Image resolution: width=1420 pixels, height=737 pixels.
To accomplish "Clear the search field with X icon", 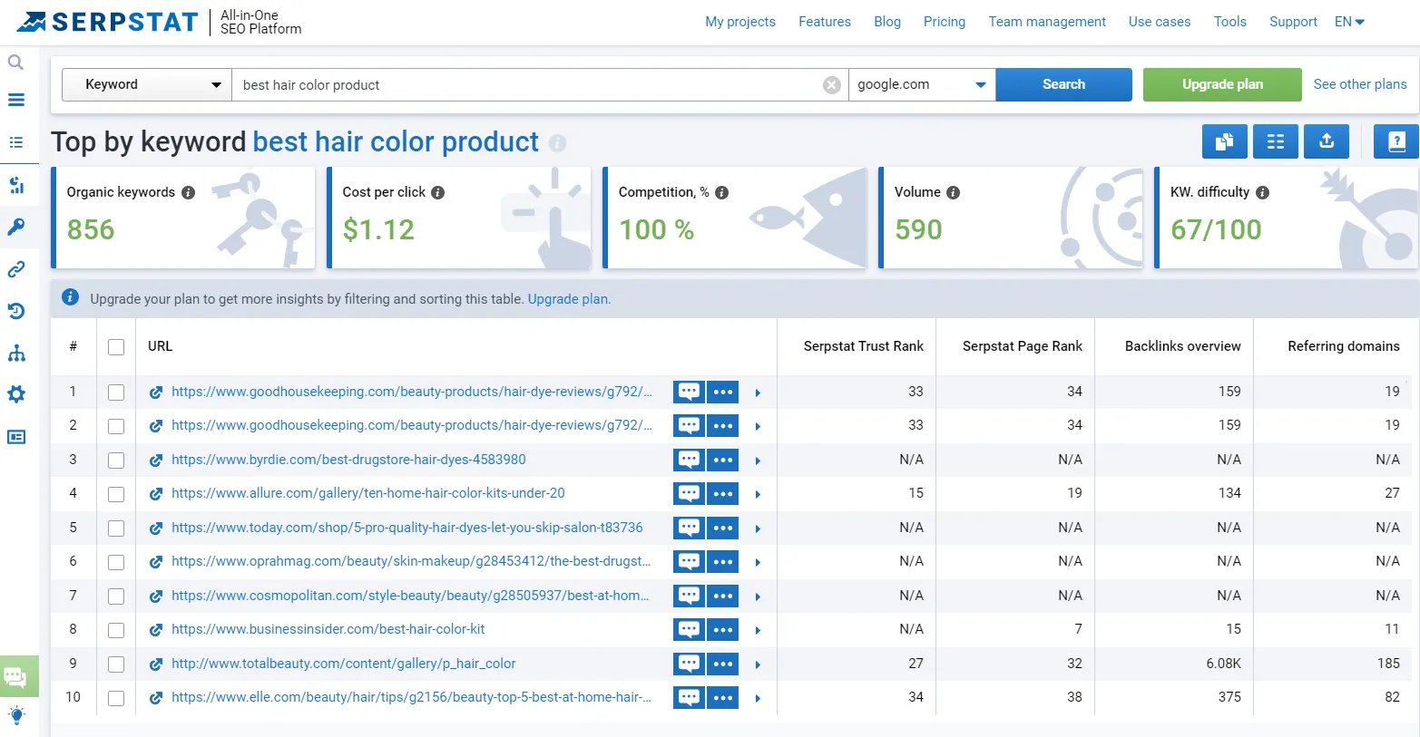I will [831, 85].
